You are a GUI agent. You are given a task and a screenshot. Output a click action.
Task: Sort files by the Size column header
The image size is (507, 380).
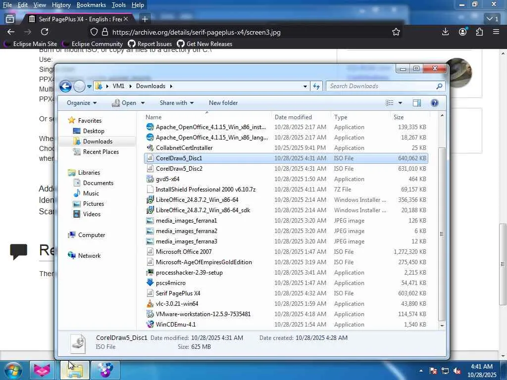(x=409, y=117)
